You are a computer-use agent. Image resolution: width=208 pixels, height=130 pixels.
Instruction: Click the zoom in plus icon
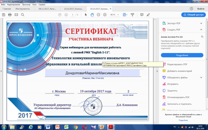(x=105, y=15)
